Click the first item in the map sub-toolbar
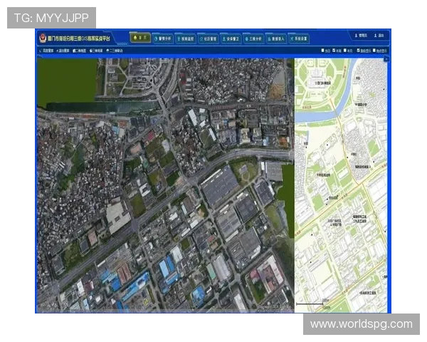Screen dimensions: 427x342 tap(46, 51)
